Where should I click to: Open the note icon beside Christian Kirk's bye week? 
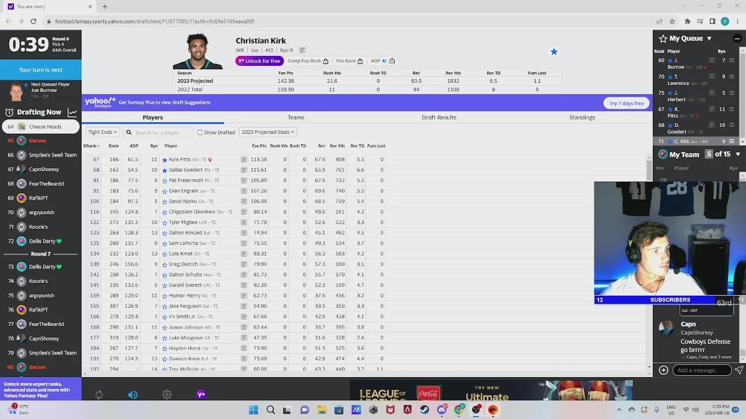302,50
